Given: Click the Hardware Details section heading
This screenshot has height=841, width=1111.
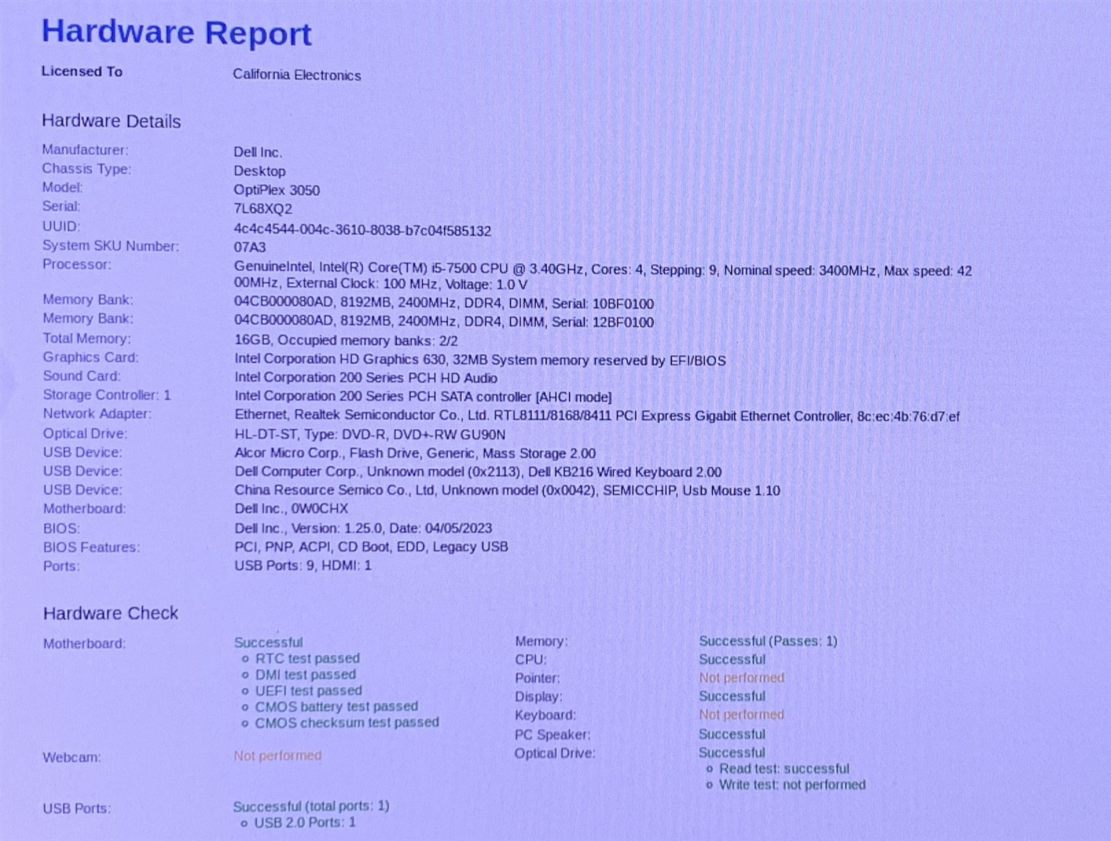Looking at the screenshot, I should [x=111, y=121].
